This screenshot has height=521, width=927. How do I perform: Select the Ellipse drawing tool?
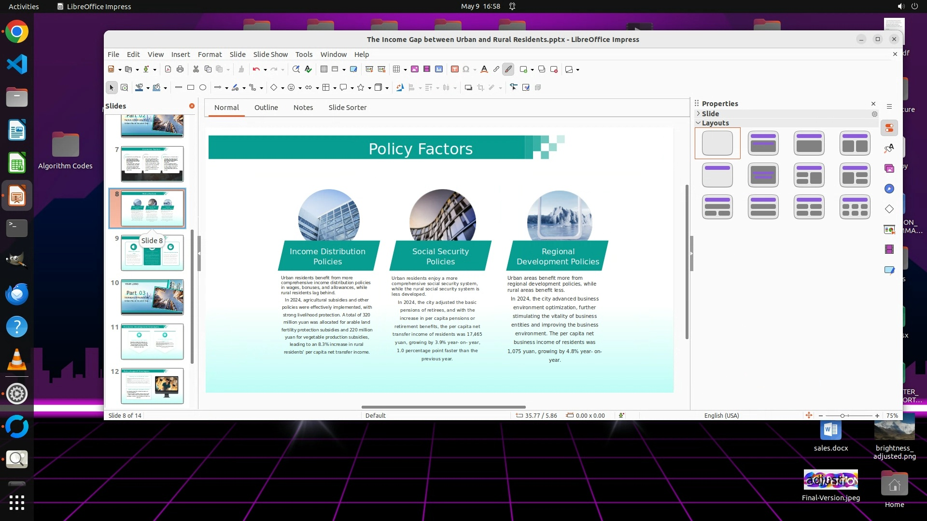pyautogui.click(x=203, y=88)
